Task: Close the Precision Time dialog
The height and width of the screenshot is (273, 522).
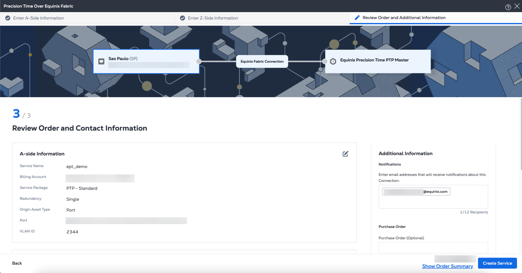Action: [x=517, y=6]
